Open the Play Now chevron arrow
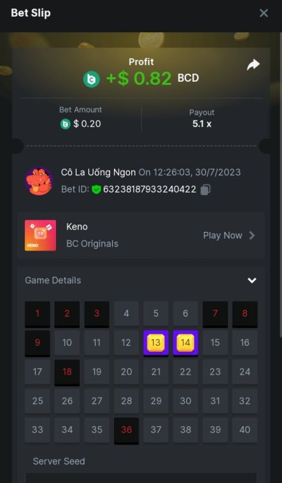282x483 pixels. point(252,236)
